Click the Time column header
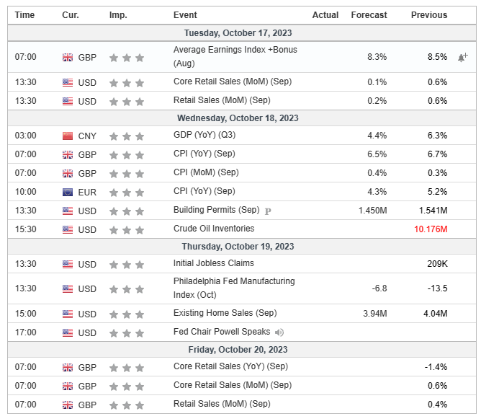The height and width of the screenshot is (419, 481). [24, 15]
